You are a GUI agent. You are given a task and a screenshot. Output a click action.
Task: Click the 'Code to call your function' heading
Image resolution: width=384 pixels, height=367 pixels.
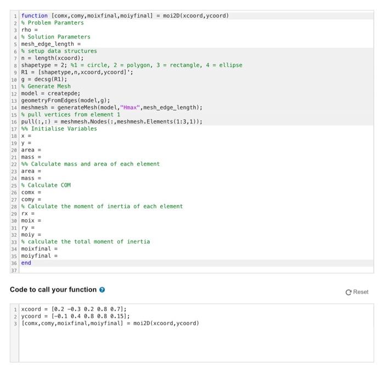click(53, 290)
